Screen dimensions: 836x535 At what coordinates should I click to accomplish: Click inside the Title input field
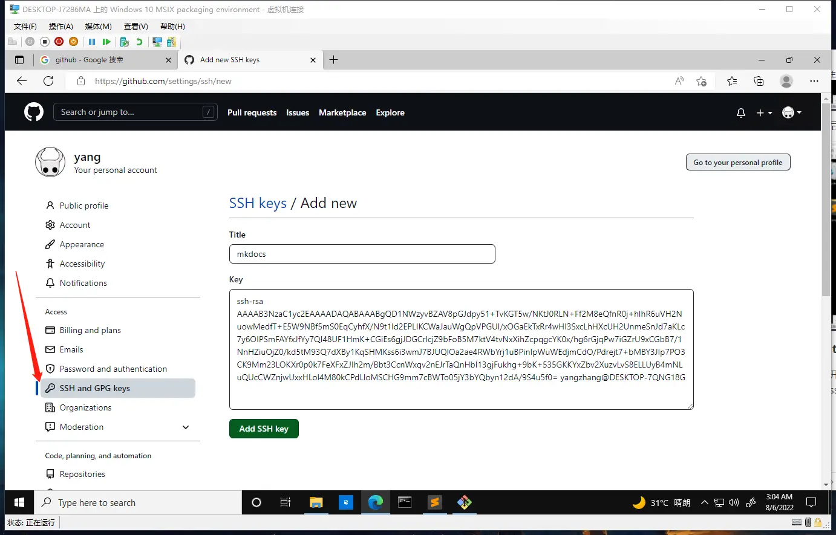(x=362, y=254)
